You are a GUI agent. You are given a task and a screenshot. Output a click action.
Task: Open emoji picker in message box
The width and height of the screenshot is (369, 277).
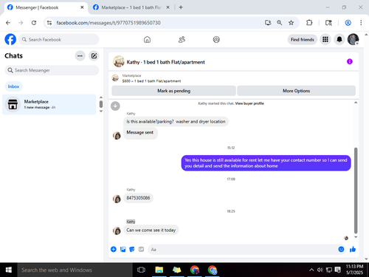click(341, 250)
